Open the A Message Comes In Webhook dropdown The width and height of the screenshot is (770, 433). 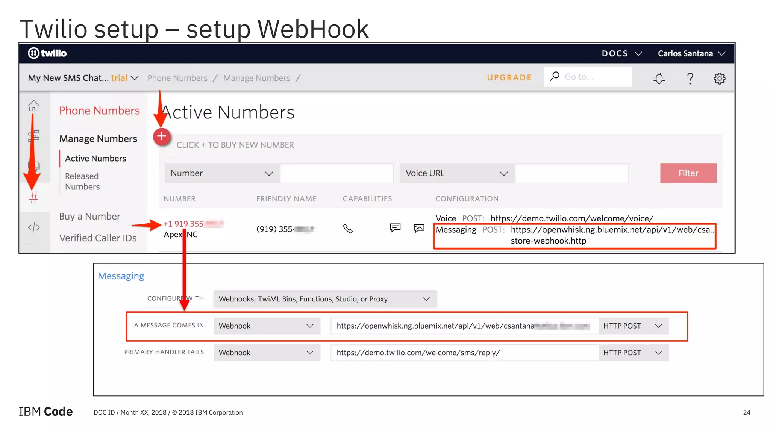267,326
